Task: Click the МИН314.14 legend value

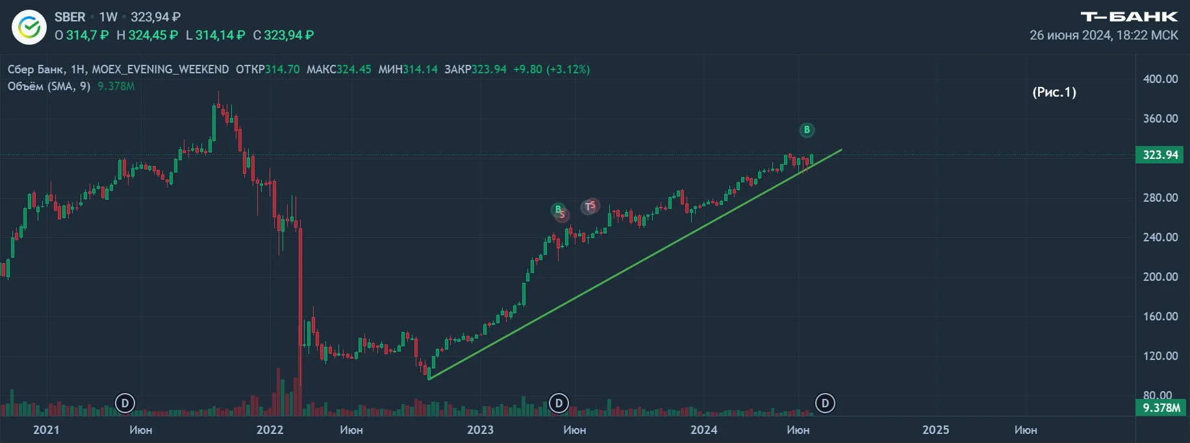Action: coord(408,69)
